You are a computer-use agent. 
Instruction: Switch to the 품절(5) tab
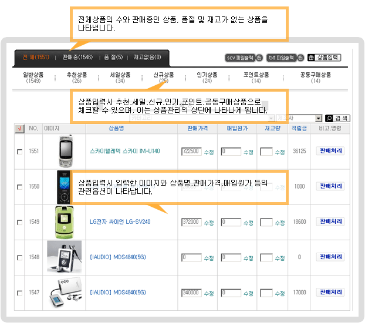coord(113,57)
